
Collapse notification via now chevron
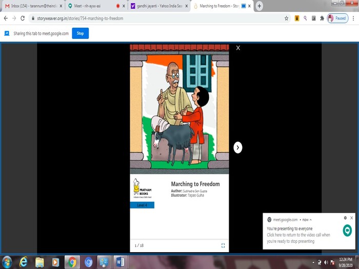(311, 220)
